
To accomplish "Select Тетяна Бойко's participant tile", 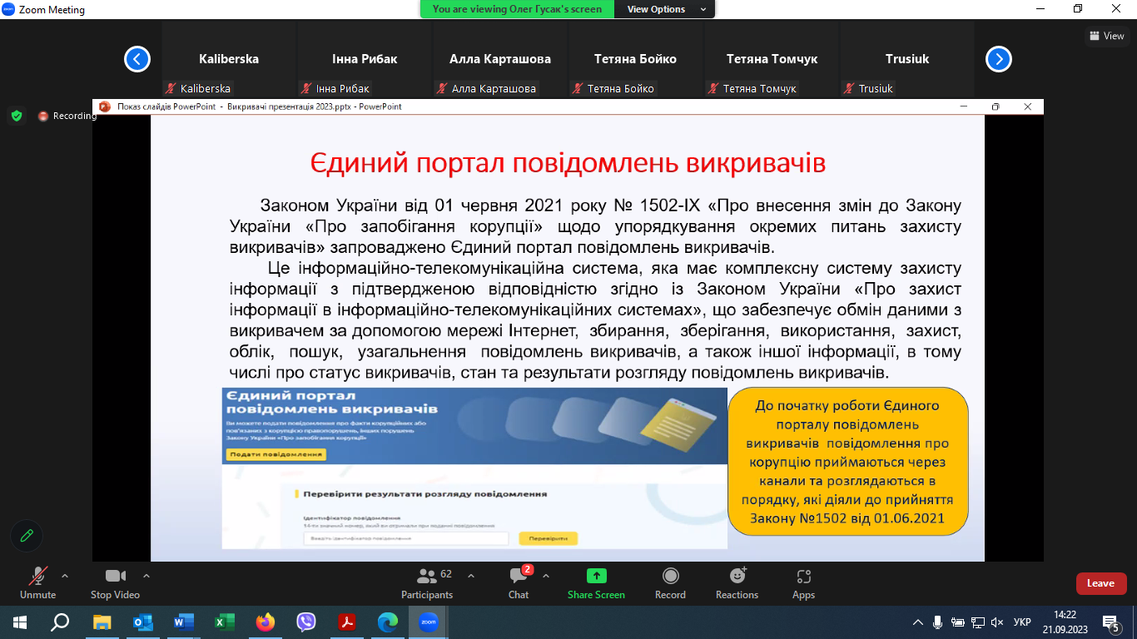I will tap(636, 59).
